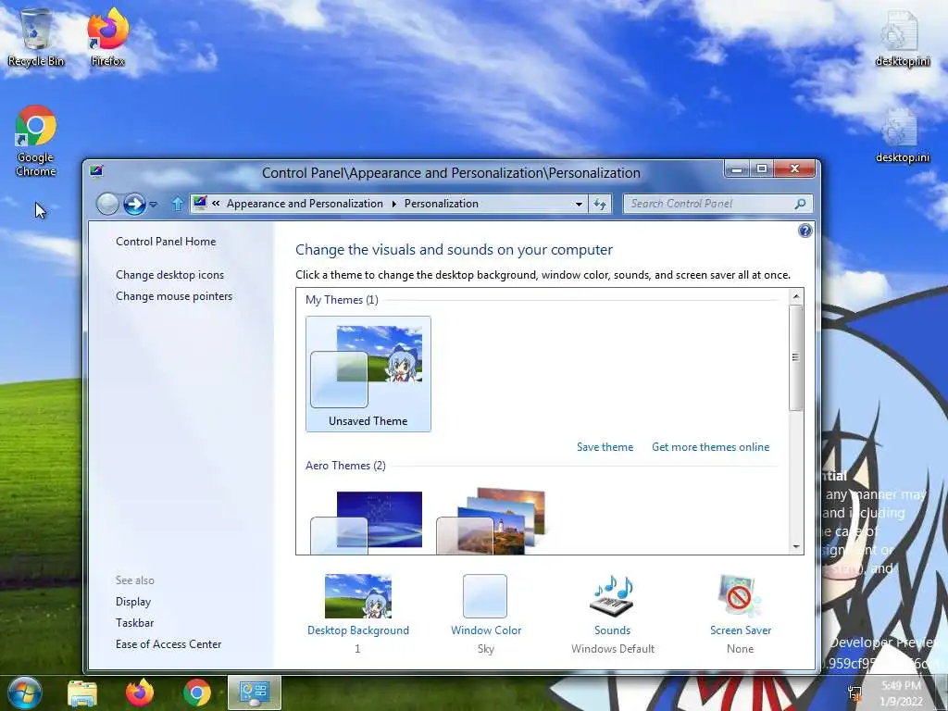Image resolution: width=948 pixels, height=711 pixels.
Task: Click the theme list scrollbar thumb
Action: tap(795, 358)
